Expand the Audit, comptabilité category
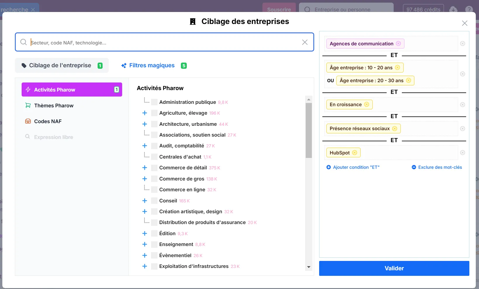479x289 pixels. (x=145, y=146)
